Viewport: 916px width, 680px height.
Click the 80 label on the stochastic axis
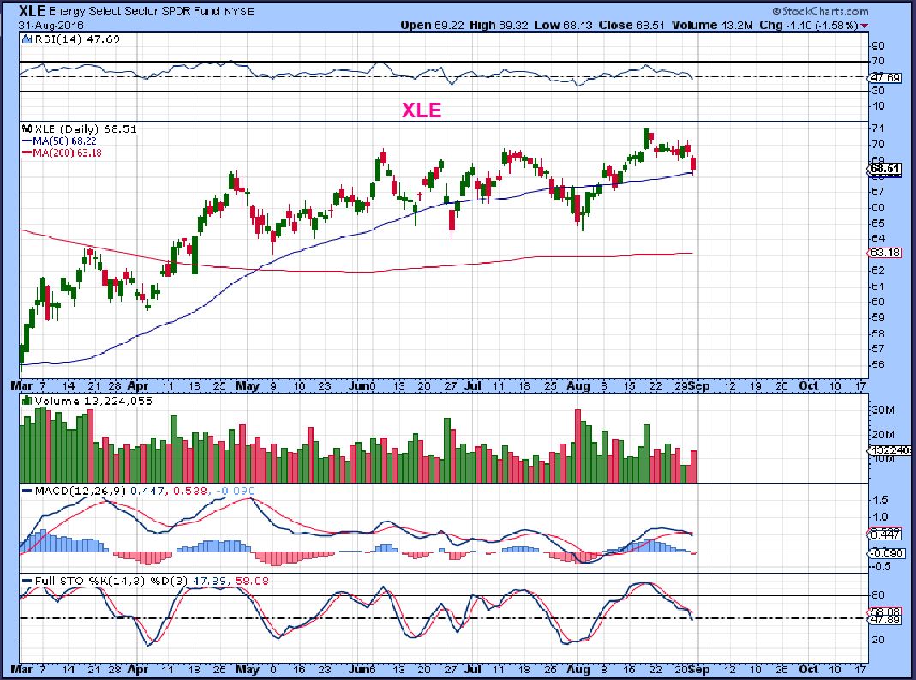click(878, 595)
